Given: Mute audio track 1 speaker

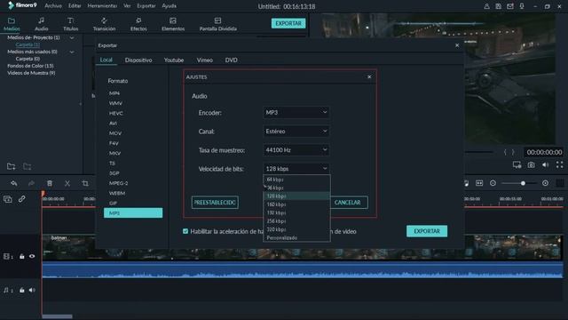Looking at the screenshot, I should tap(32, 290).
